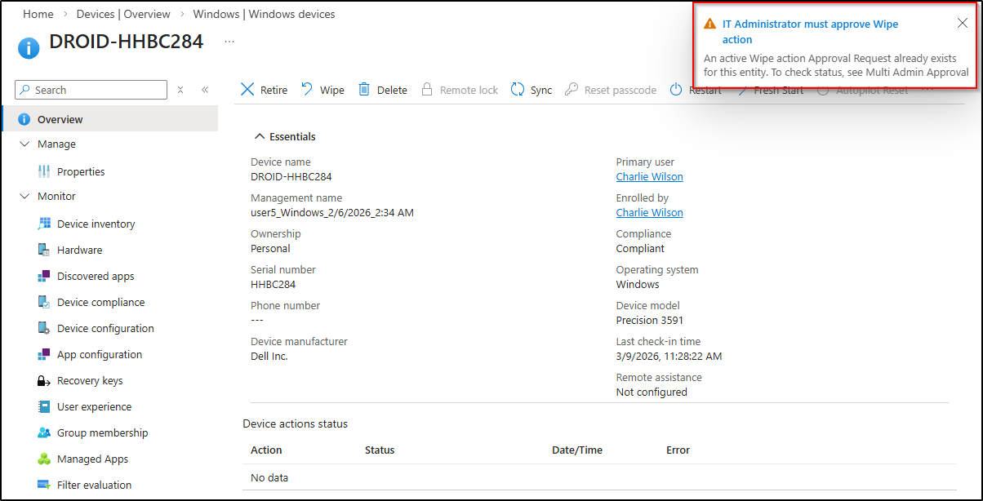Collapse the Manage section
The height and width of the screenshot is (501, 983).
click(24, 144)
